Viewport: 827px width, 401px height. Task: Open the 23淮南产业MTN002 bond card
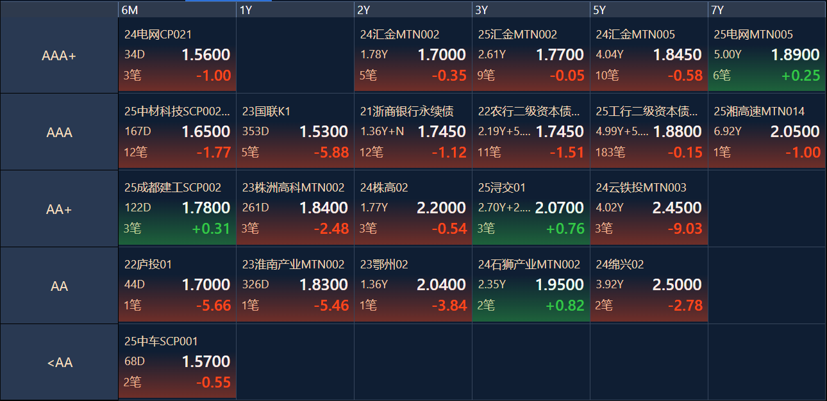pyautogui.click(x=296, y=285)
